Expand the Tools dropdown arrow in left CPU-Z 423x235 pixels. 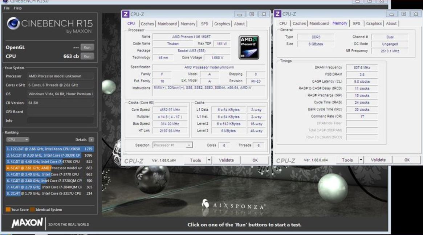click(x=209, y=160)
